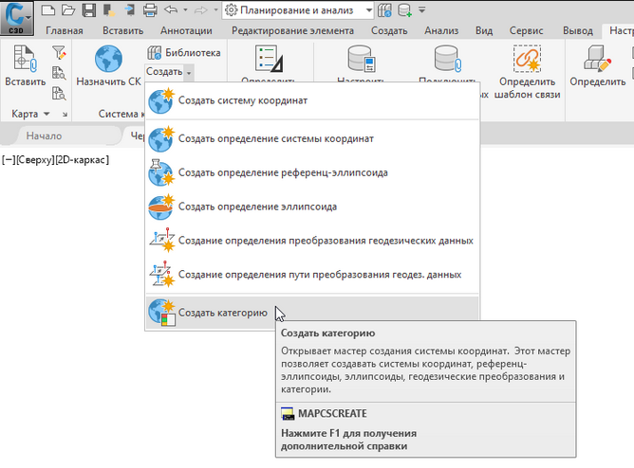This screenshot has width=634, height=468.
Task: Open the Библиотека coordinate system library
Action: pyautogui.click(x=184, y=53)
